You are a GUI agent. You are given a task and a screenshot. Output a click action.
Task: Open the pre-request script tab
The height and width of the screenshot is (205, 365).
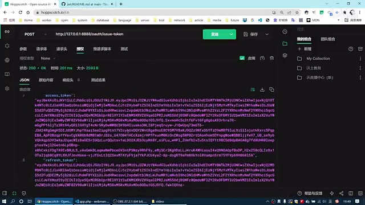pyautogui.click(x=102, y=49)
